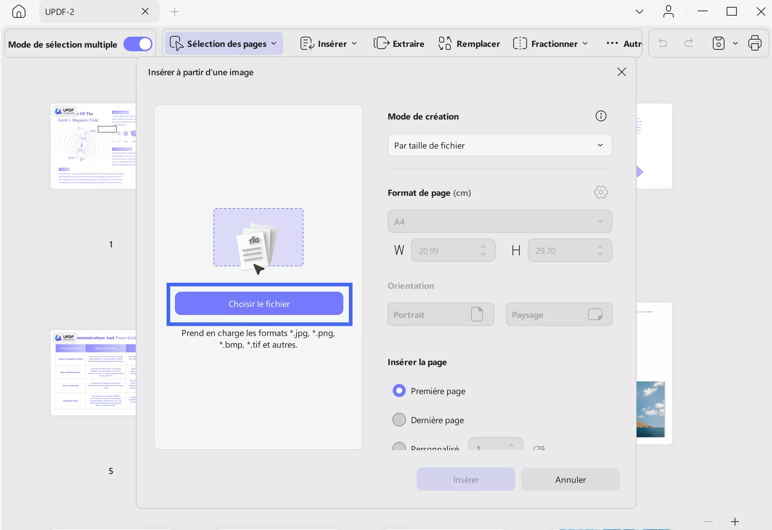Click the zoom-in plus control
This screenshot has width=772, height=530.
735,522
